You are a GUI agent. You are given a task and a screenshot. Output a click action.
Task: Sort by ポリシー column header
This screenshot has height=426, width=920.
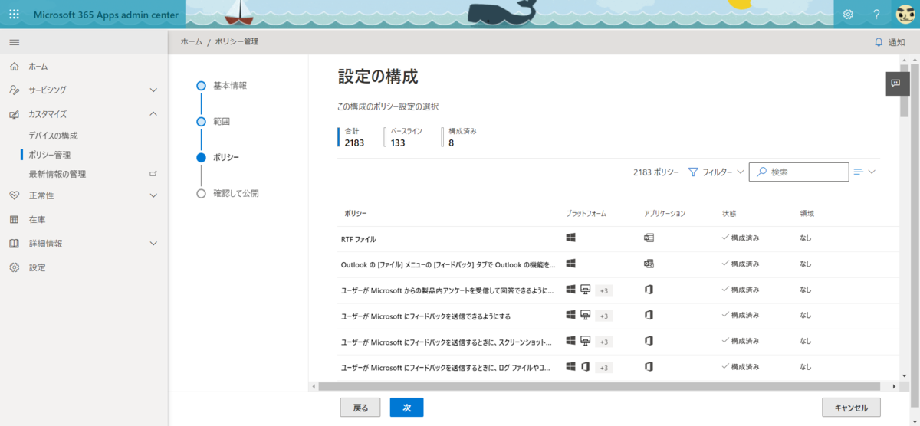pos(355,213)
